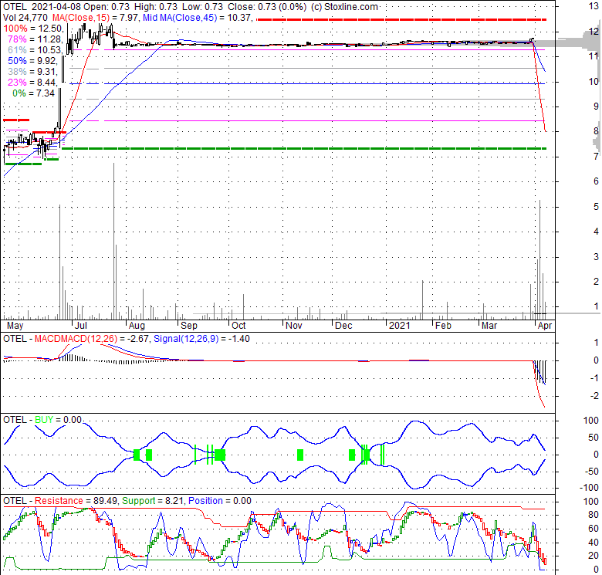
Task: Click the '2021' year label on time axis
Action: coord(399,326)
